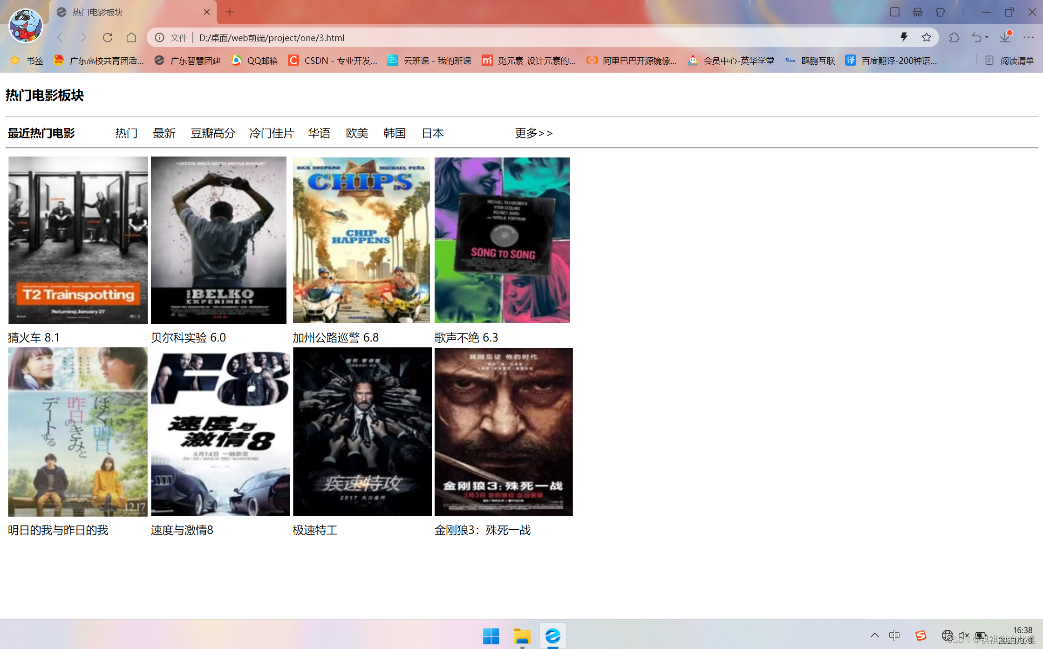The height and width of the screenshot is (649, 1043).
Task: Open the Windows Start menu
Action: pos(491,636)
